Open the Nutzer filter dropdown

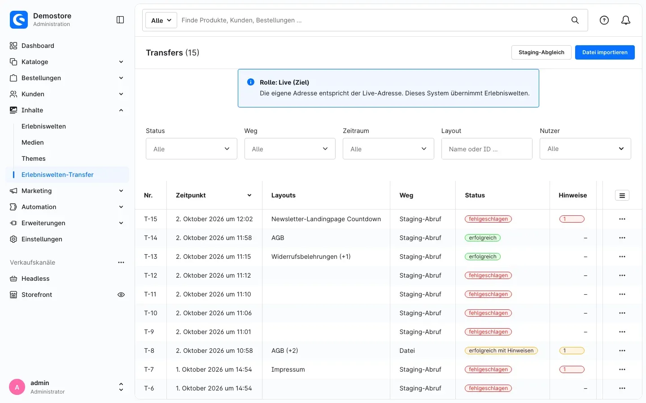click(585, 149)
